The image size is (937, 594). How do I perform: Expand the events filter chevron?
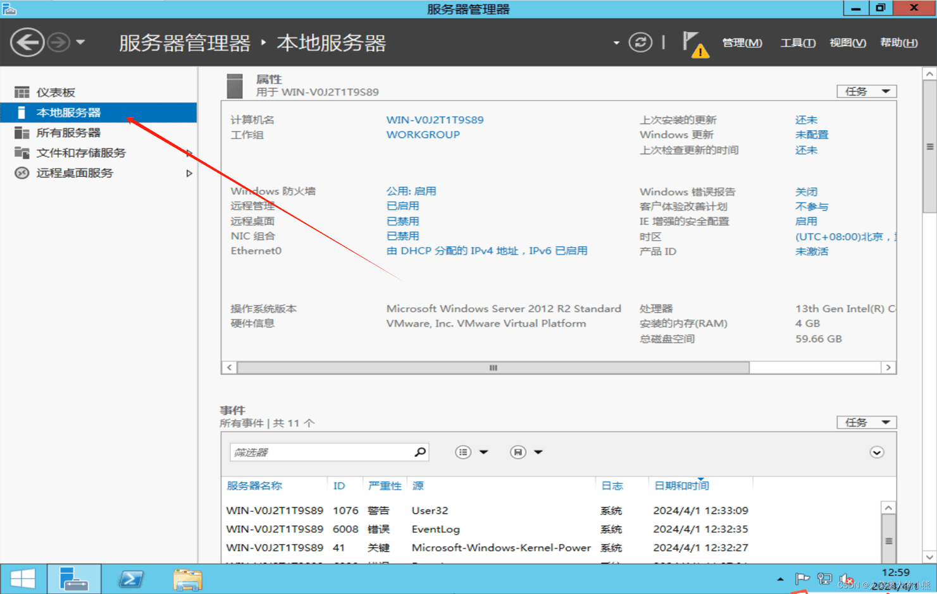[876, 452]
